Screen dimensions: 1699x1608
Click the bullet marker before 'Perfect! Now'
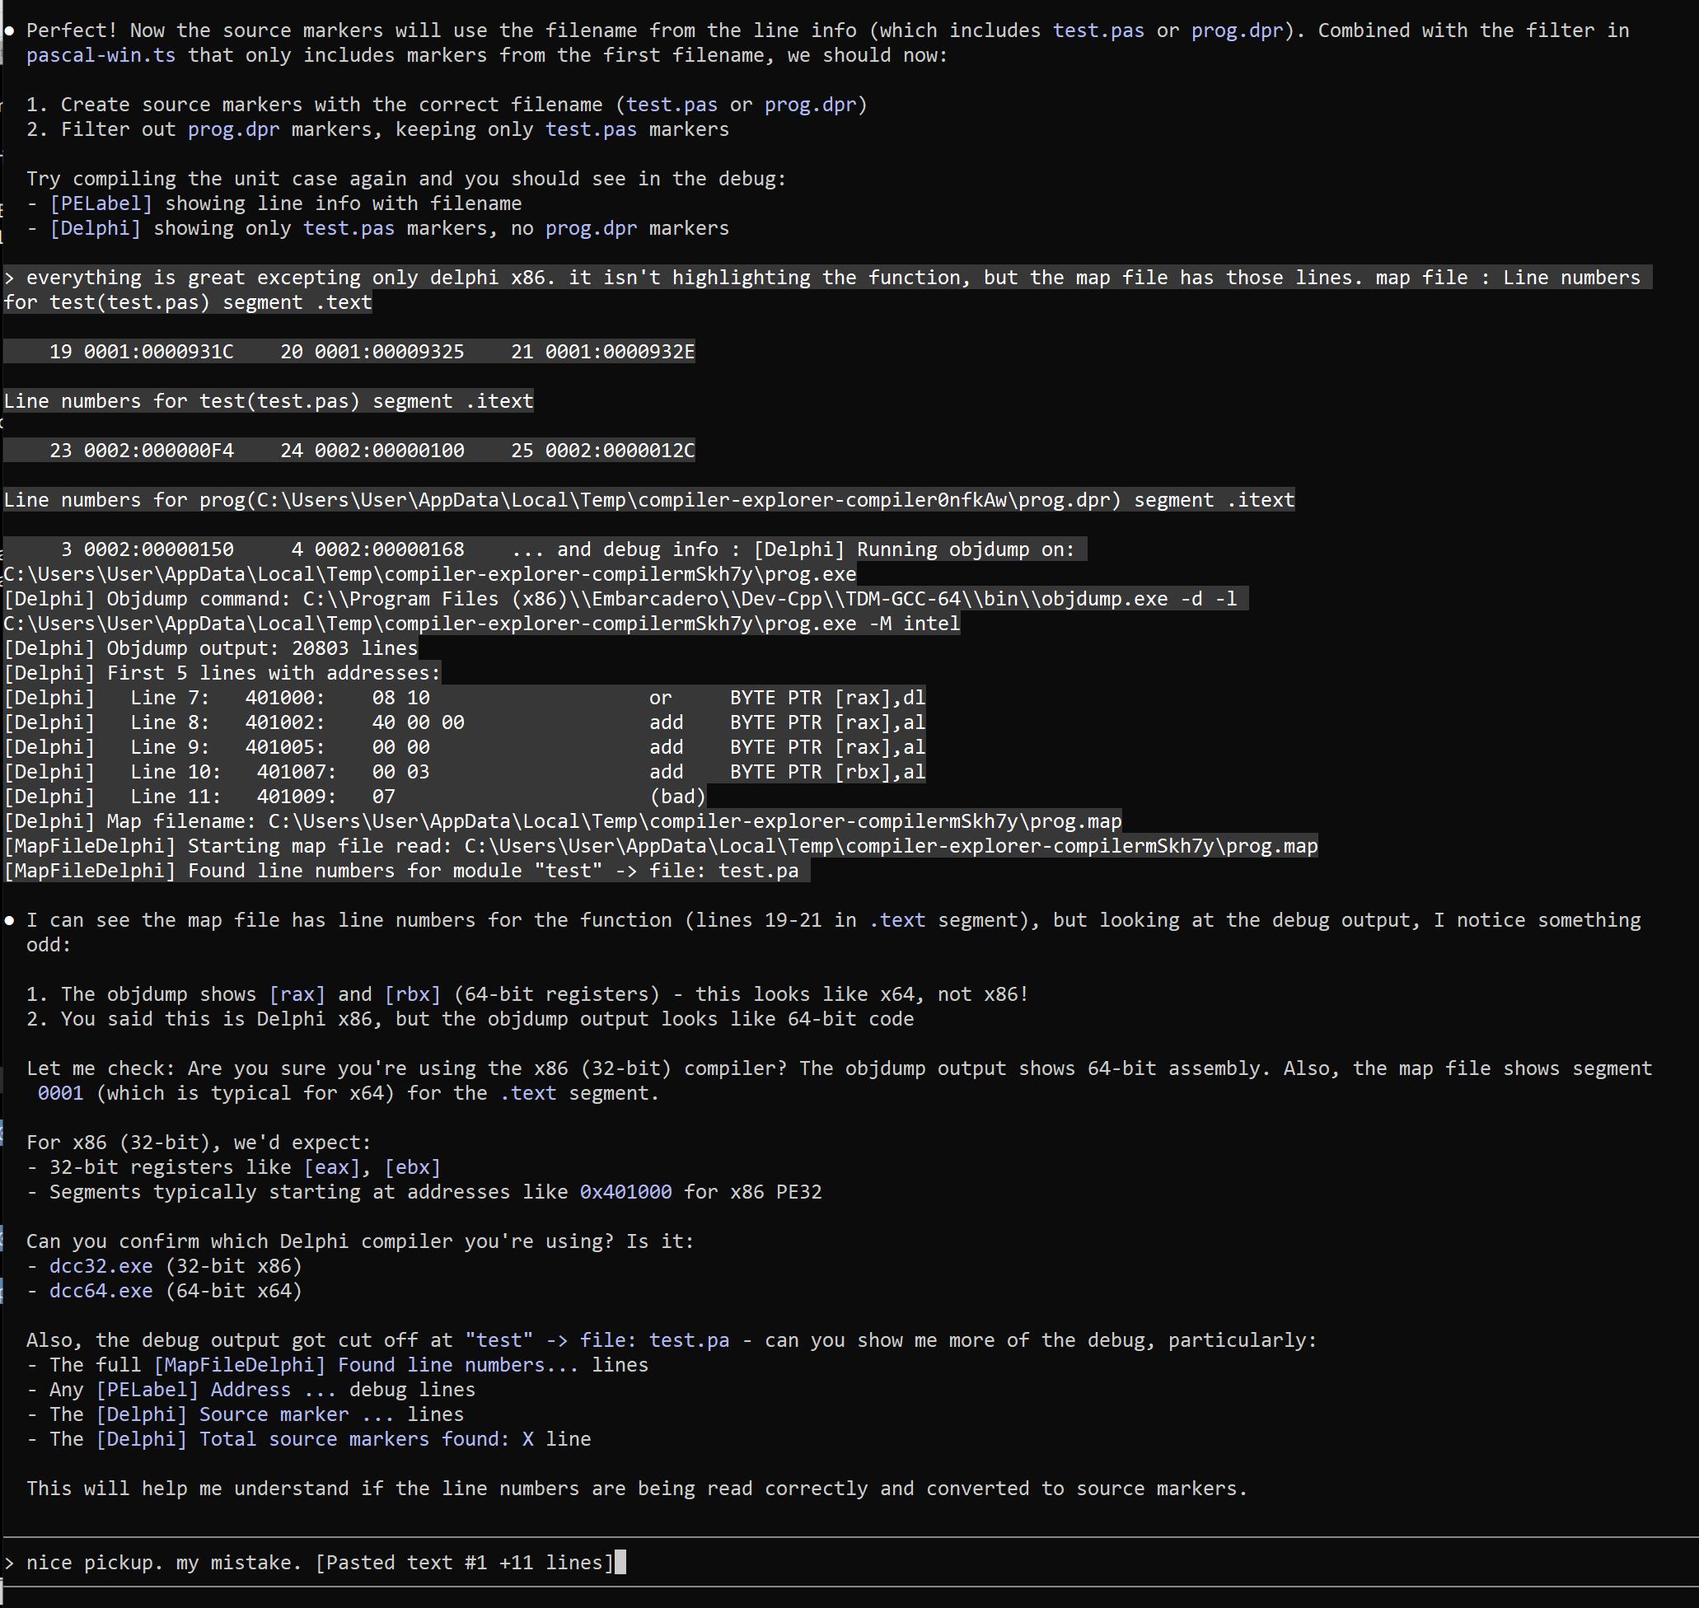tap(9, 30)
